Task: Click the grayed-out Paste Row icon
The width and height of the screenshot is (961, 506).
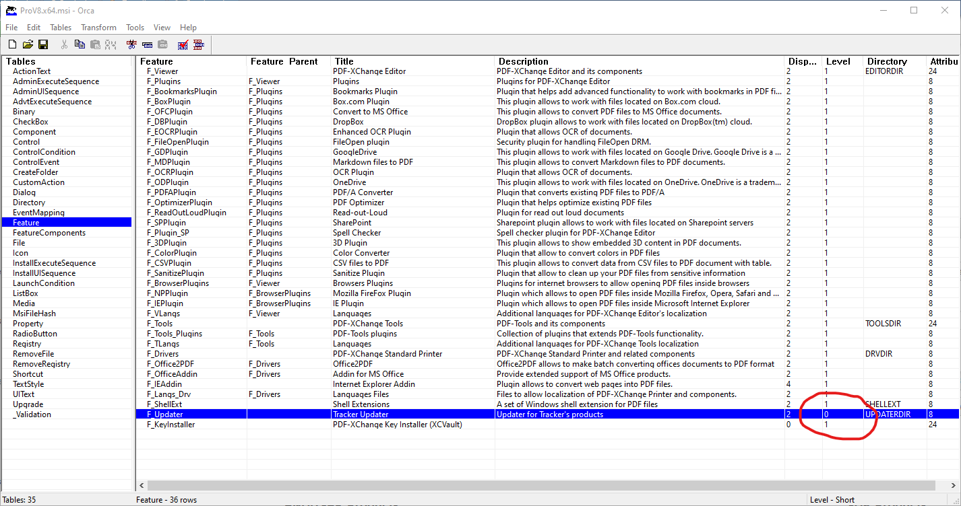Action: [x=162, y=44]
